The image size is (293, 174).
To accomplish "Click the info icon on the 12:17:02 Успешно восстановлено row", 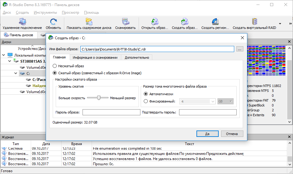I will coord(4,158).
